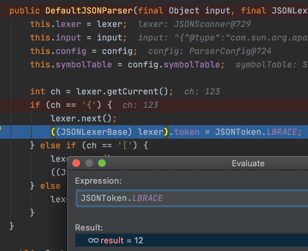Image resolution: width=308 pixels, height=251 pixels.
Task: Click the 'ch: 123' hint after getCurrent
Action: [202, 91]
